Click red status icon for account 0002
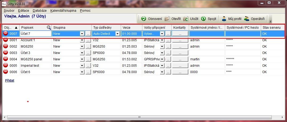 pos(6,46)
